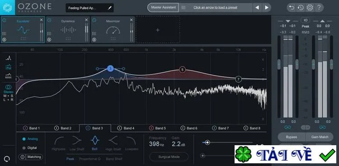Click the undo arrow icon
Image resolution: width=339 pixels, height=166 pixels.
coord(292,8)
